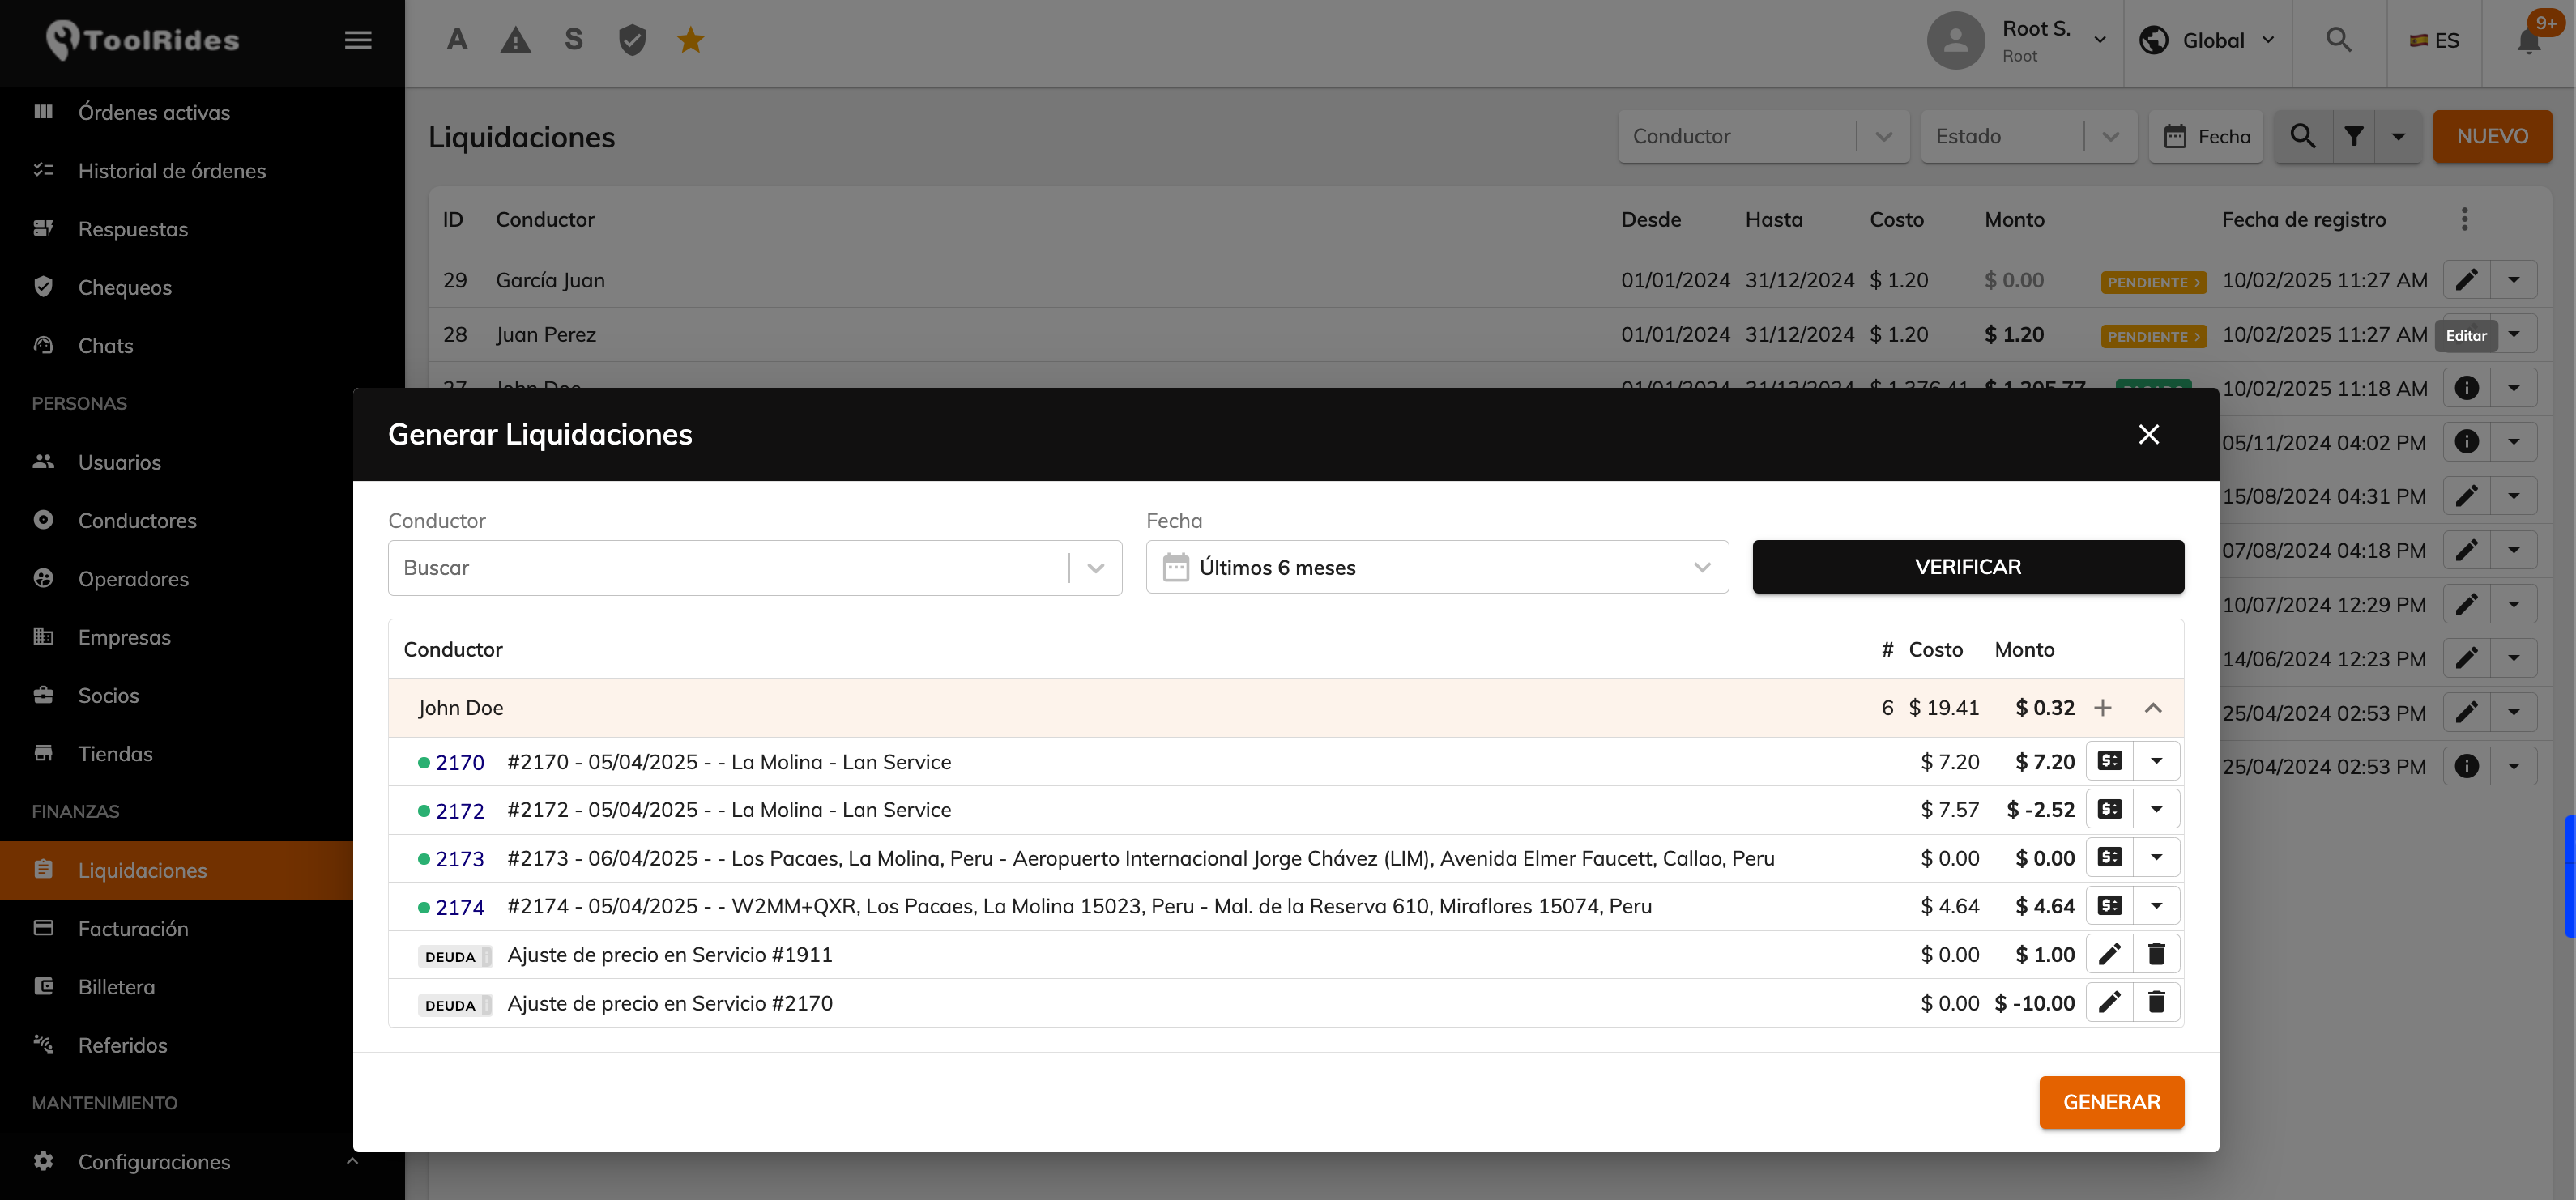Edit liquidation row 29 García Juan with pencil
This screenshot has width=2576, height=1200.
(2466, 280)
